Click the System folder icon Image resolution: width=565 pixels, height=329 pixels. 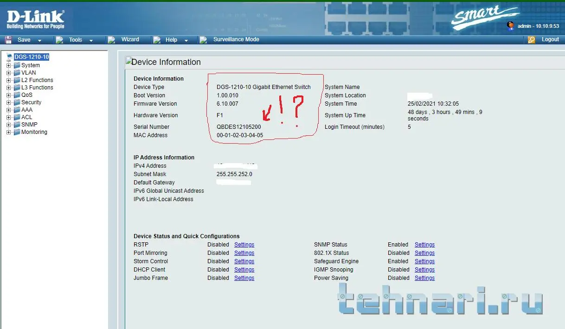[17, 65]
